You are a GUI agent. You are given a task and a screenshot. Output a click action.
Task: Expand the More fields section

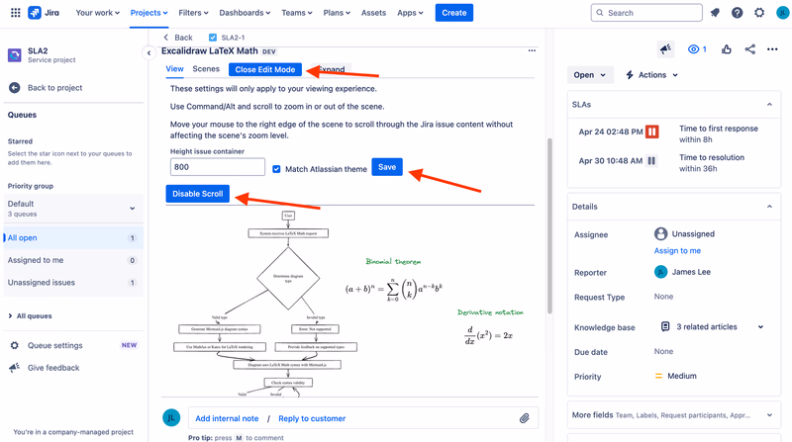pyautogui.click(x=769, y=415)
